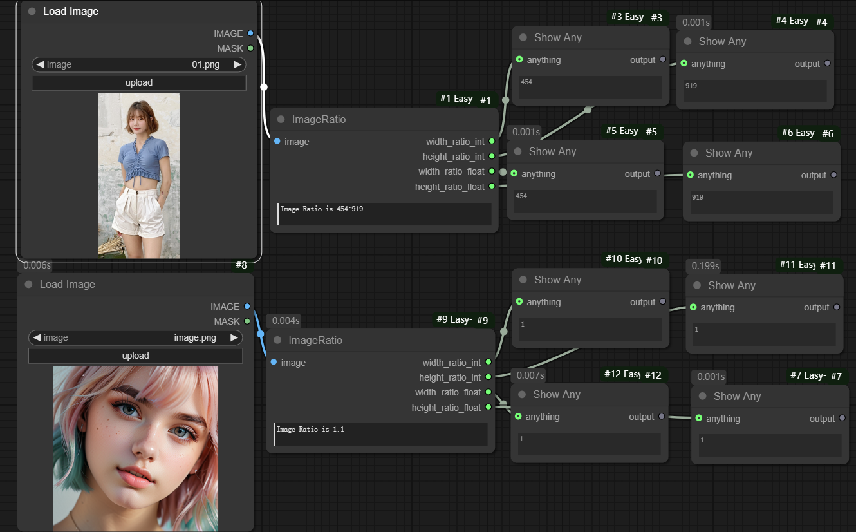Click the pink-haired girl preview image
The width and height of the screenshot is (856, 532).
(x=135, y=448)
